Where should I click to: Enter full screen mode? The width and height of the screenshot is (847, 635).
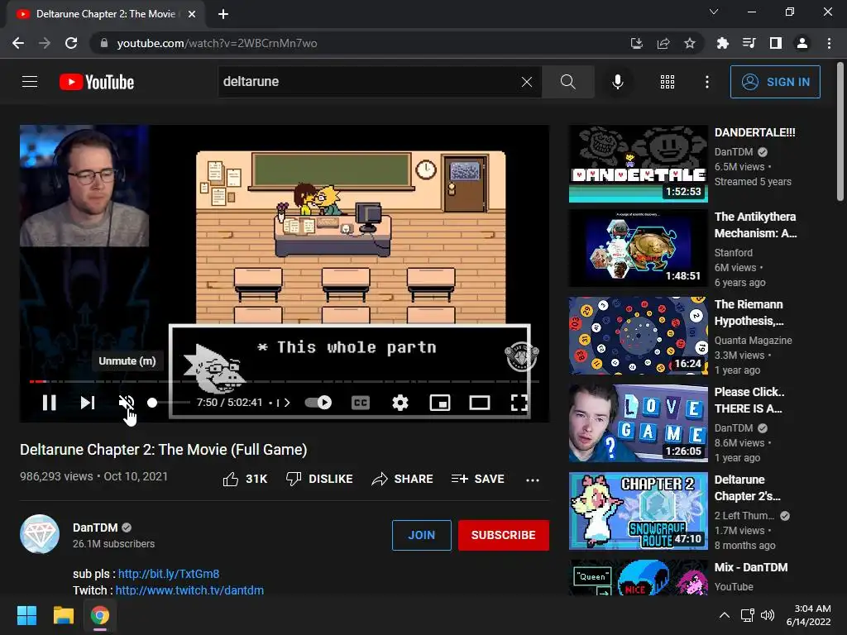click(x=519, y=403)
